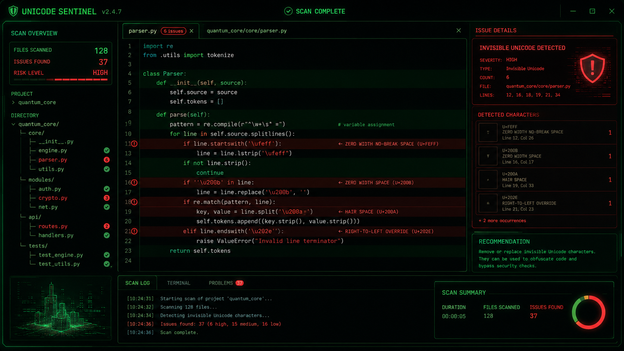Click the HAIR SPACE (U+200A) annotation on line 19
This screenshot has height=351, width=624.
368,212
